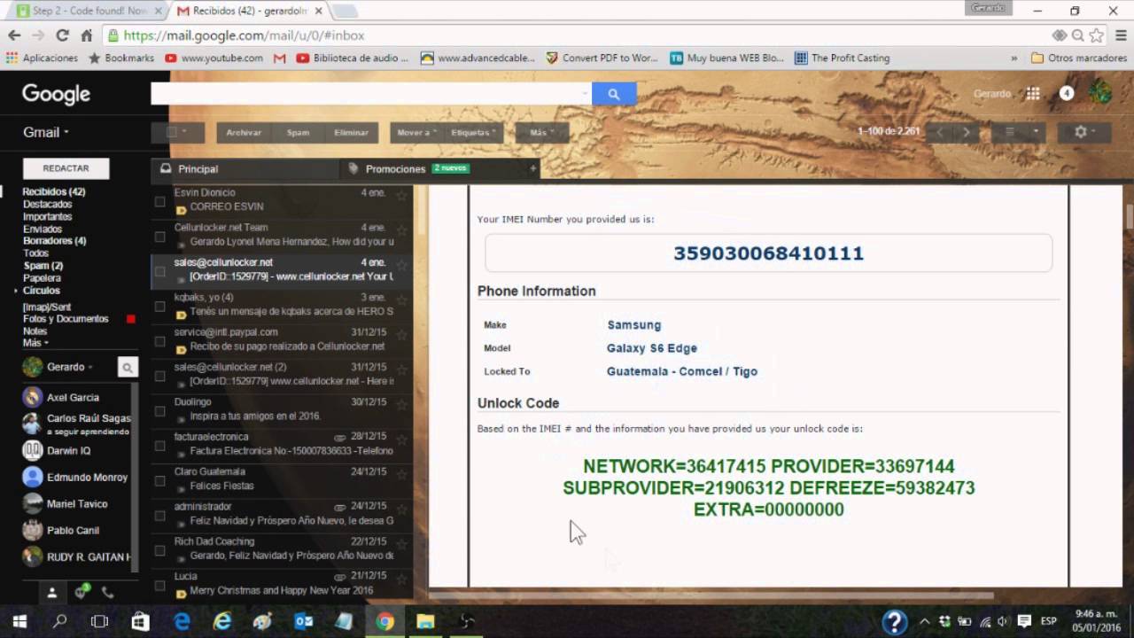Image resolution: width=1134 pixels, height=638 pixels.
Task: Open the Gerardo account avatar
Action: tap(1100, 92)
